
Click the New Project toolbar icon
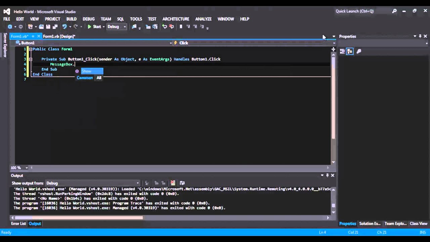pyautogui.click(x=30, y=27)
